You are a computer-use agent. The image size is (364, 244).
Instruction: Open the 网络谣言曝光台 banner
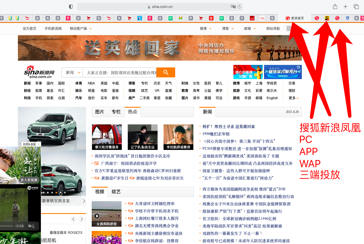click(x=283, y=72)
